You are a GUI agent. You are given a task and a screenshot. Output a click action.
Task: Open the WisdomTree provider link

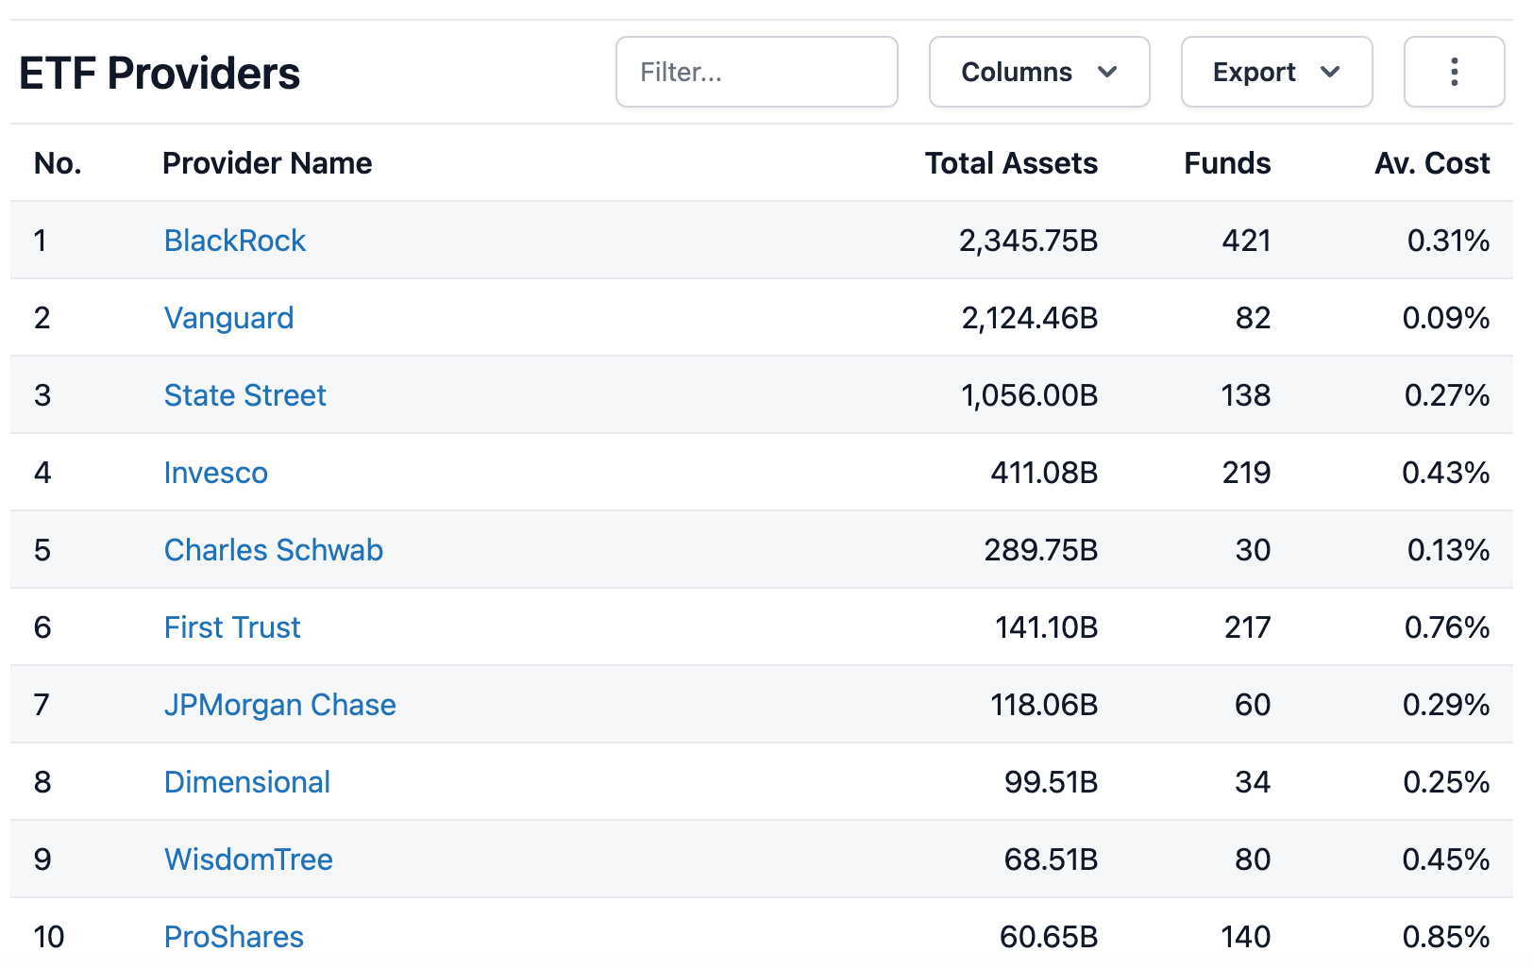[x=248, y=860]
